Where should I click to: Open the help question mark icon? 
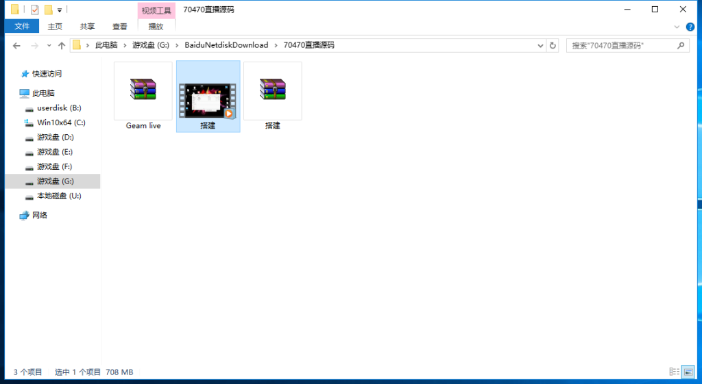(690, 27)
